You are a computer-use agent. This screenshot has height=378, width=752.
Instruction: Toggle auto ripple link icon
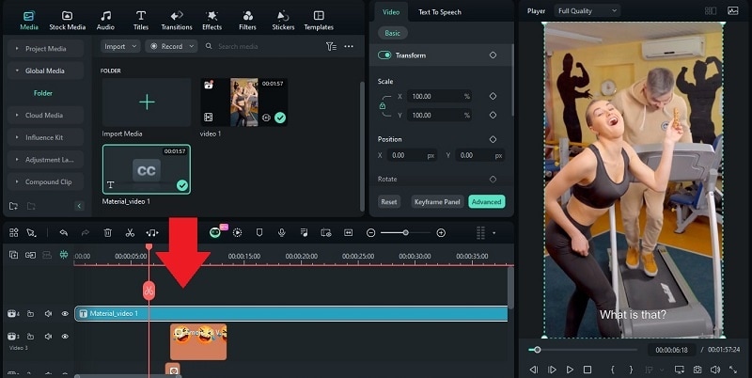[x=30, y=255]
